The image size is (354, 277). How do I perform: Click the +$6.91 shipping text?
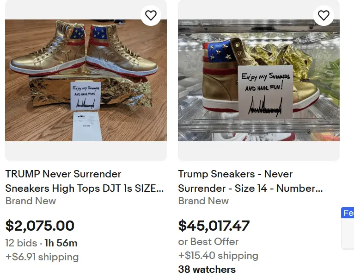[x=42, y=257]
